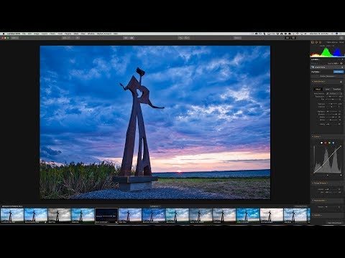The height and width of the screenshot is (258, 345).
Task: Click on the curve graph line
Action: 328,159
